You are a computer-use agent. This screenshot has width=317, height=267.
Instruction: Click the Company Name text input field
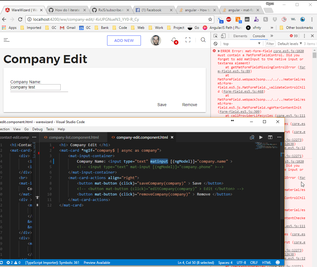pos(36,87)
